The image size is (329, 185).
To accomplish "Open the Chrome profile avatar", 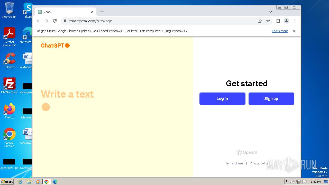I will (287, 21).
